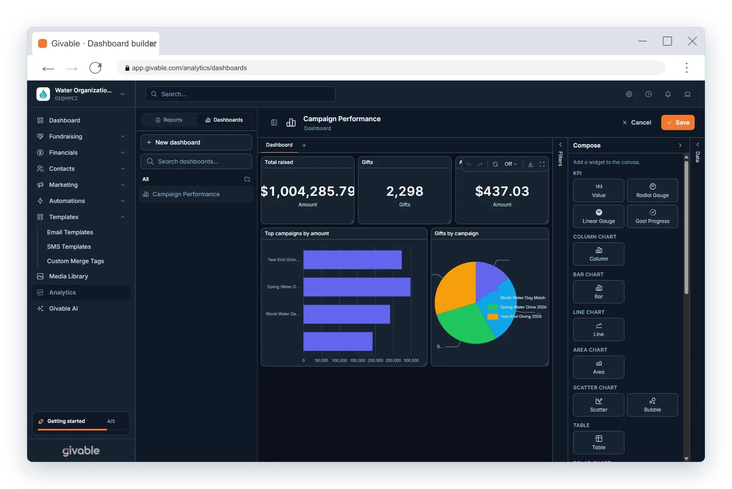The image size is (732, 489).
Task: Open the browser three-dot menu
Action: [687, 68]
